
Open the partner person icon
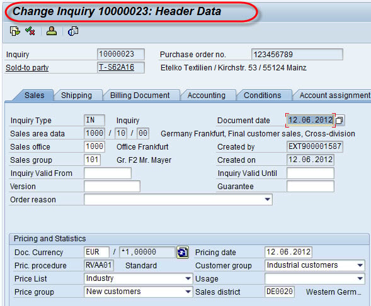pos(52,31)
